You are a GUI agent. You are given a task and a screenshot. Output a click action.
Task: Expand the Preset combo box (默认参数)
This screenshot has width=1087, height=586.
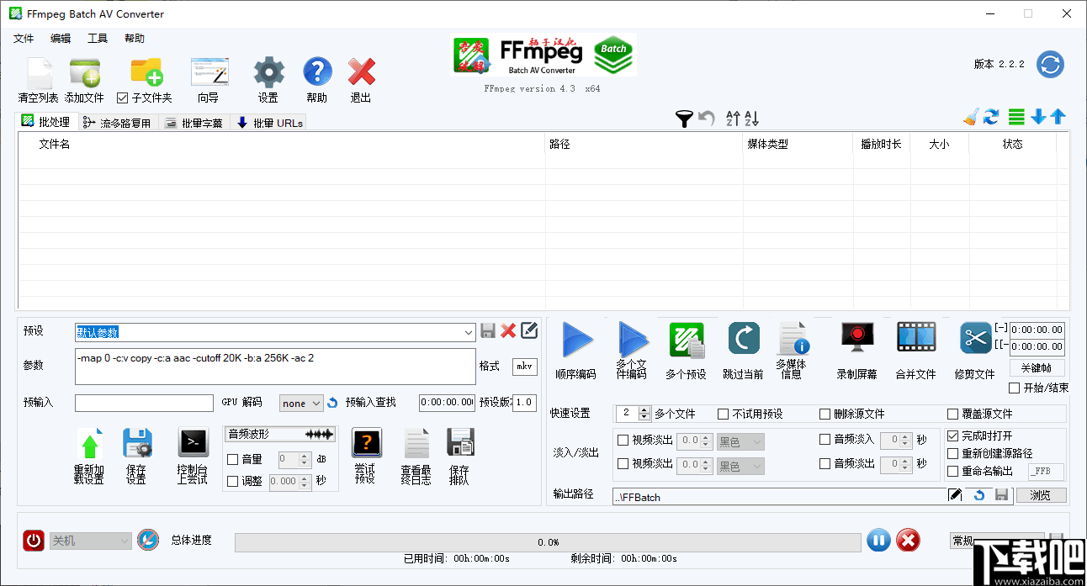tap(469, 332)
